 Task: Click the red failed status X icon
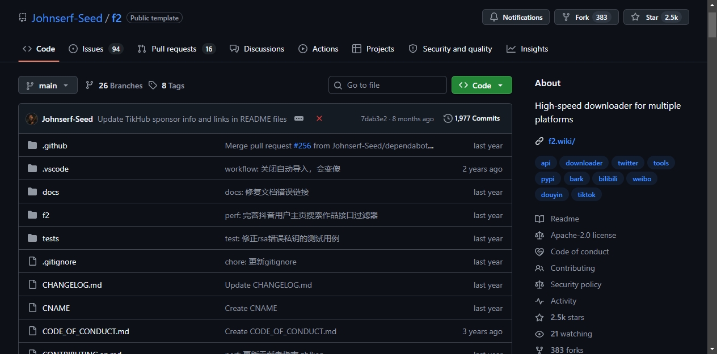(x=319, y=118)
